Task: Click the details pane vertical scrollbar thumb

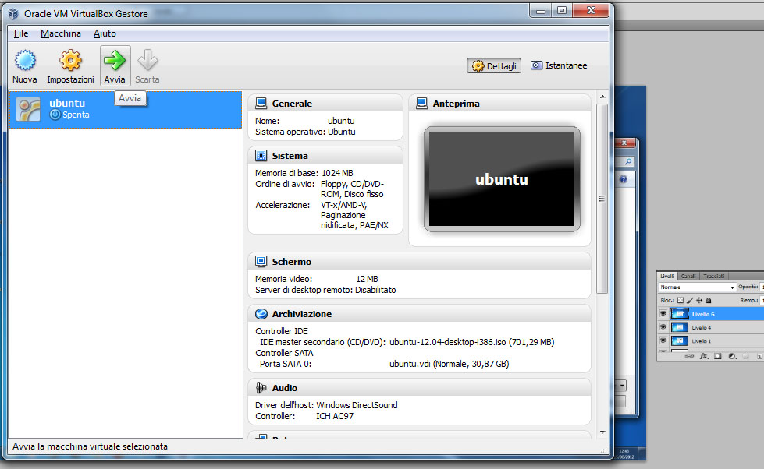Action: point(602,199)
